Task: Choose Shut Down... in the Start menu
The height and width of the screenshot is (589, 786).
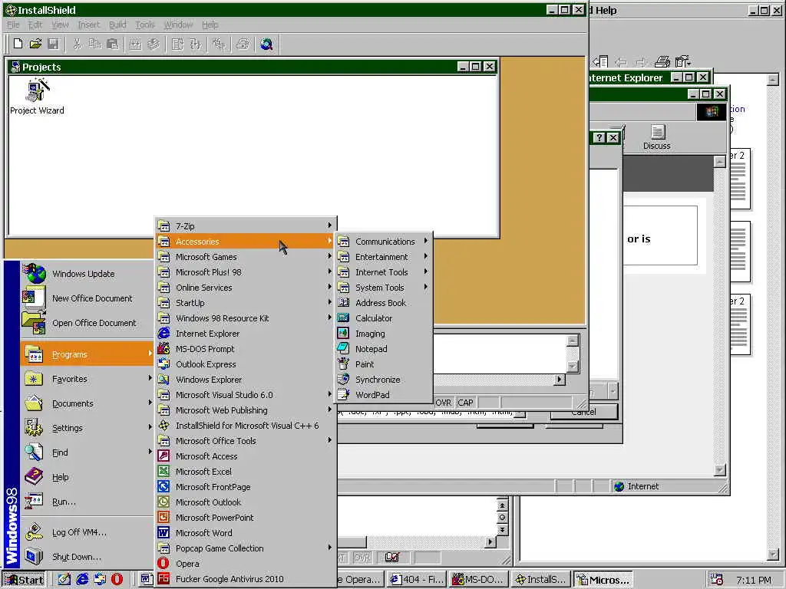Action: tap(88, 557)
